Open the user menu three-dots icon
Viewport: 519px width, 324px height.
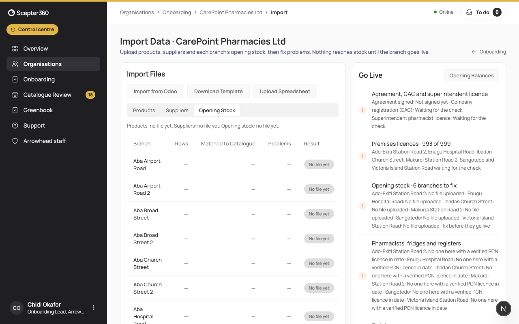94,308
